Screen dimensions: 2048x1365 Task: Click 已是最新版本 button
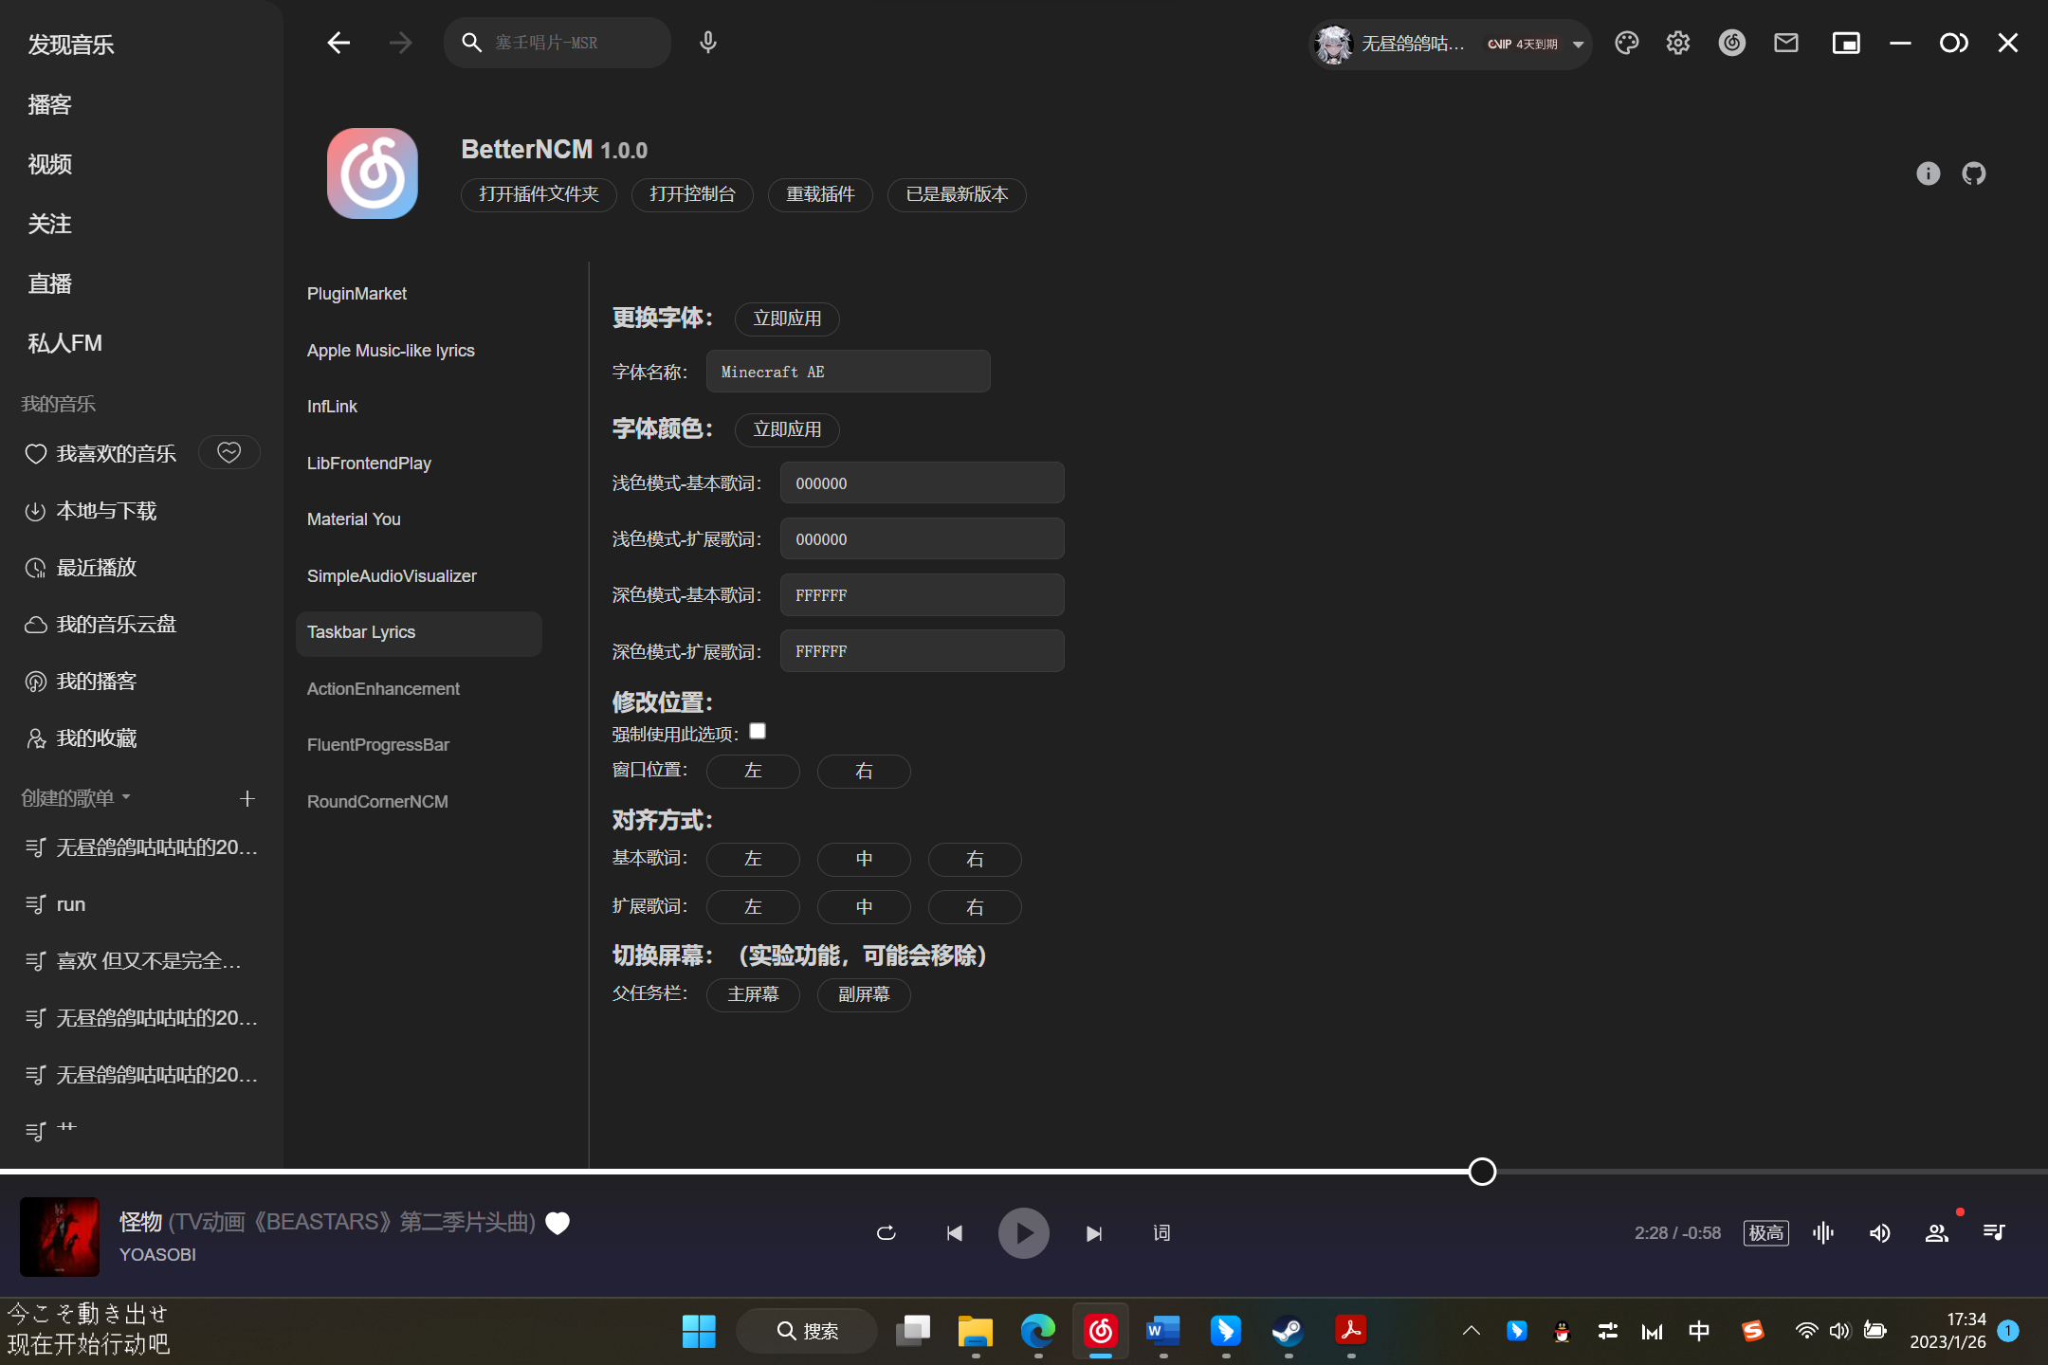click(x=957, y=194)
